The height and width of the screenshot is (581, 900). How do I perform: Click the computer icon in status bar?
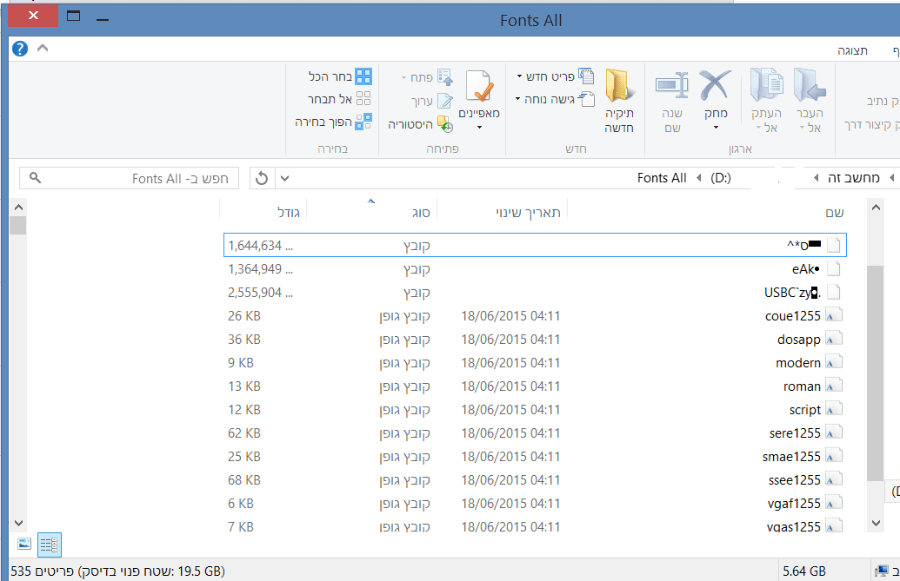click(x=881, y=571)
